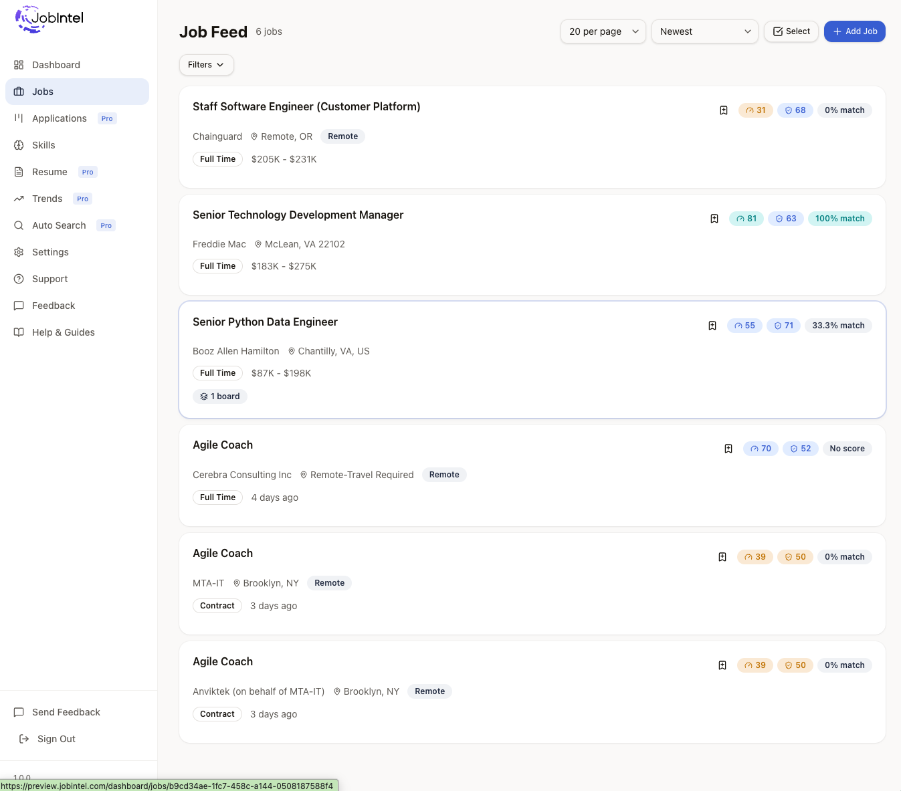Screen dimensions: 901x791
Task: Click $183K - $275K salary text
Action: [x=284, y=266]
